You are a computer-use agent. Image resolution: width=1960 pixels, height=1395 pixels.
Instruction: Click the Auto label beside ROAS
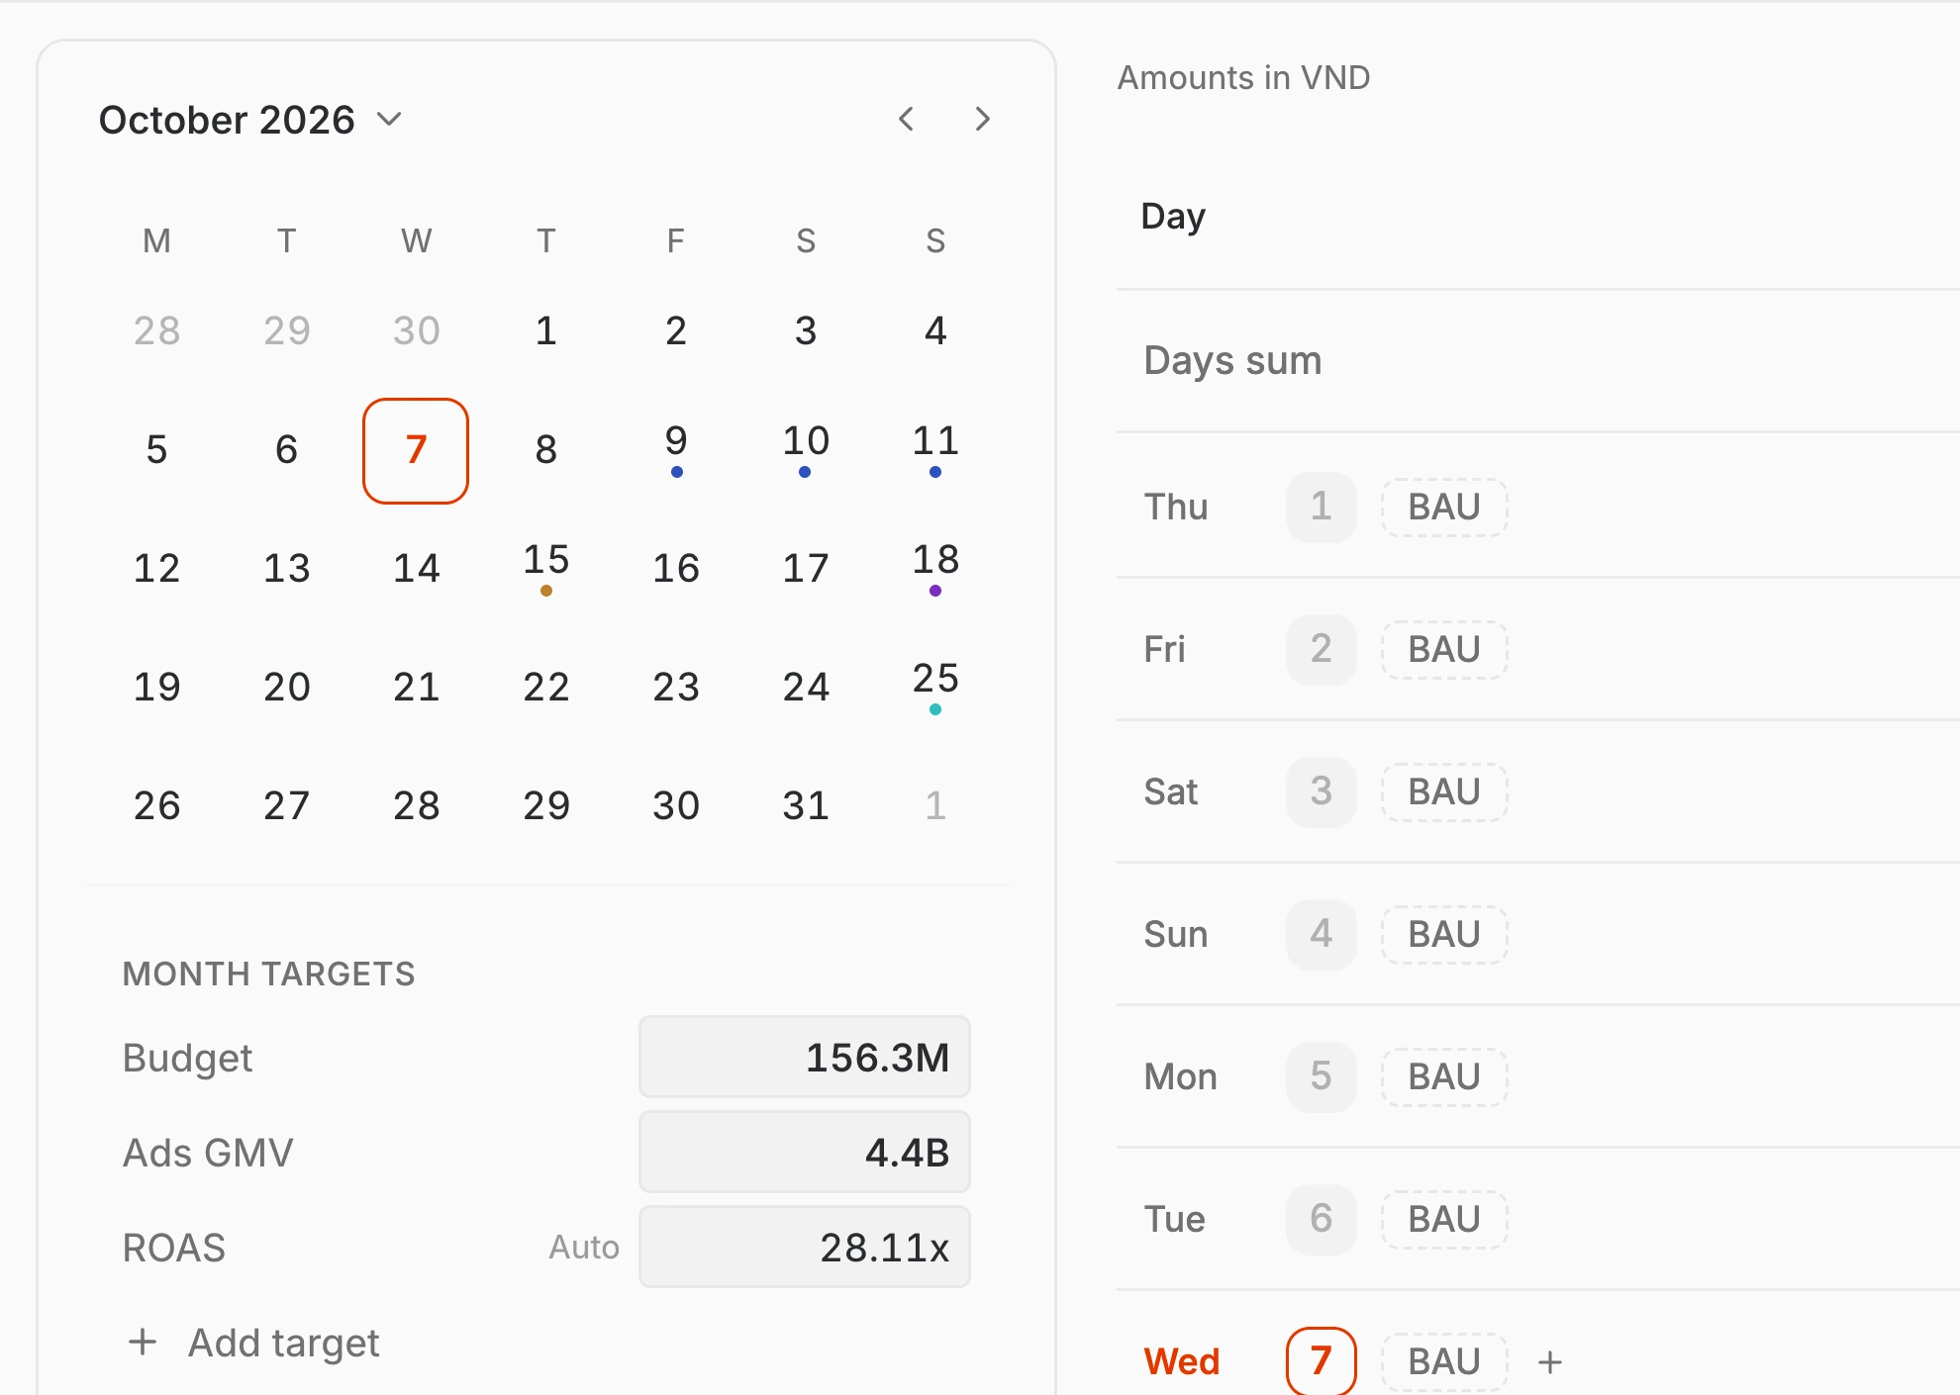pos(584,1248)
